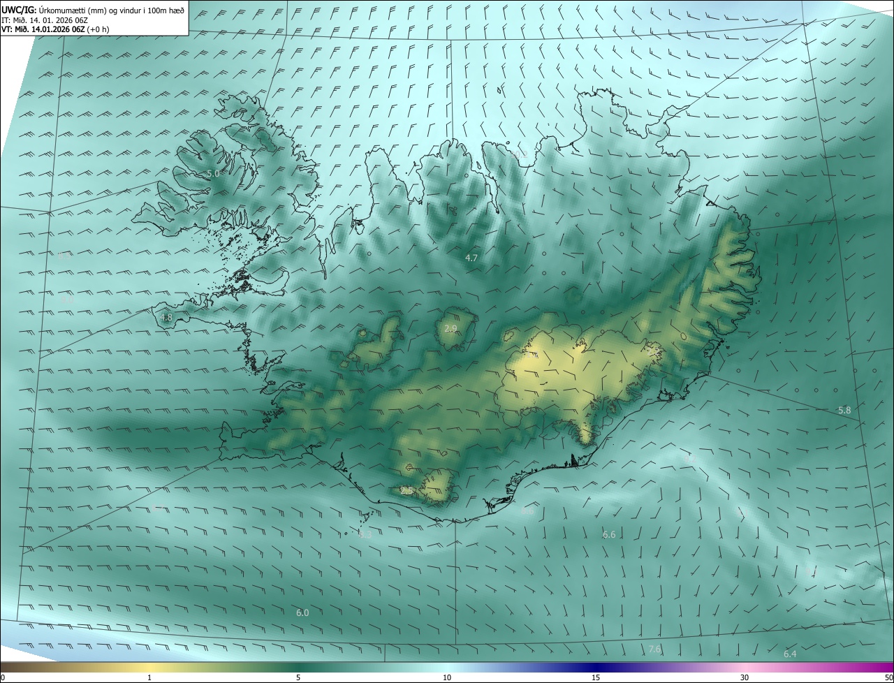Image resolution: width=894 pixels, height=683 pixels.
Task: Click the 2.5 value on the southern glacier
Action: (406, 491)
